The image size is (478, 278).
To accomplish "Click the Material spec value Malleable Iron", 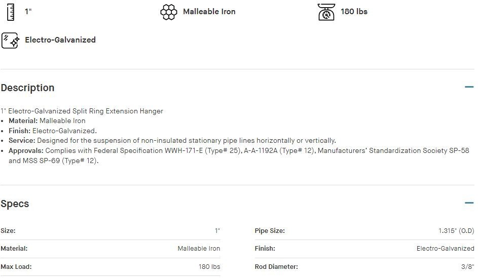I will tap(199, 248).
